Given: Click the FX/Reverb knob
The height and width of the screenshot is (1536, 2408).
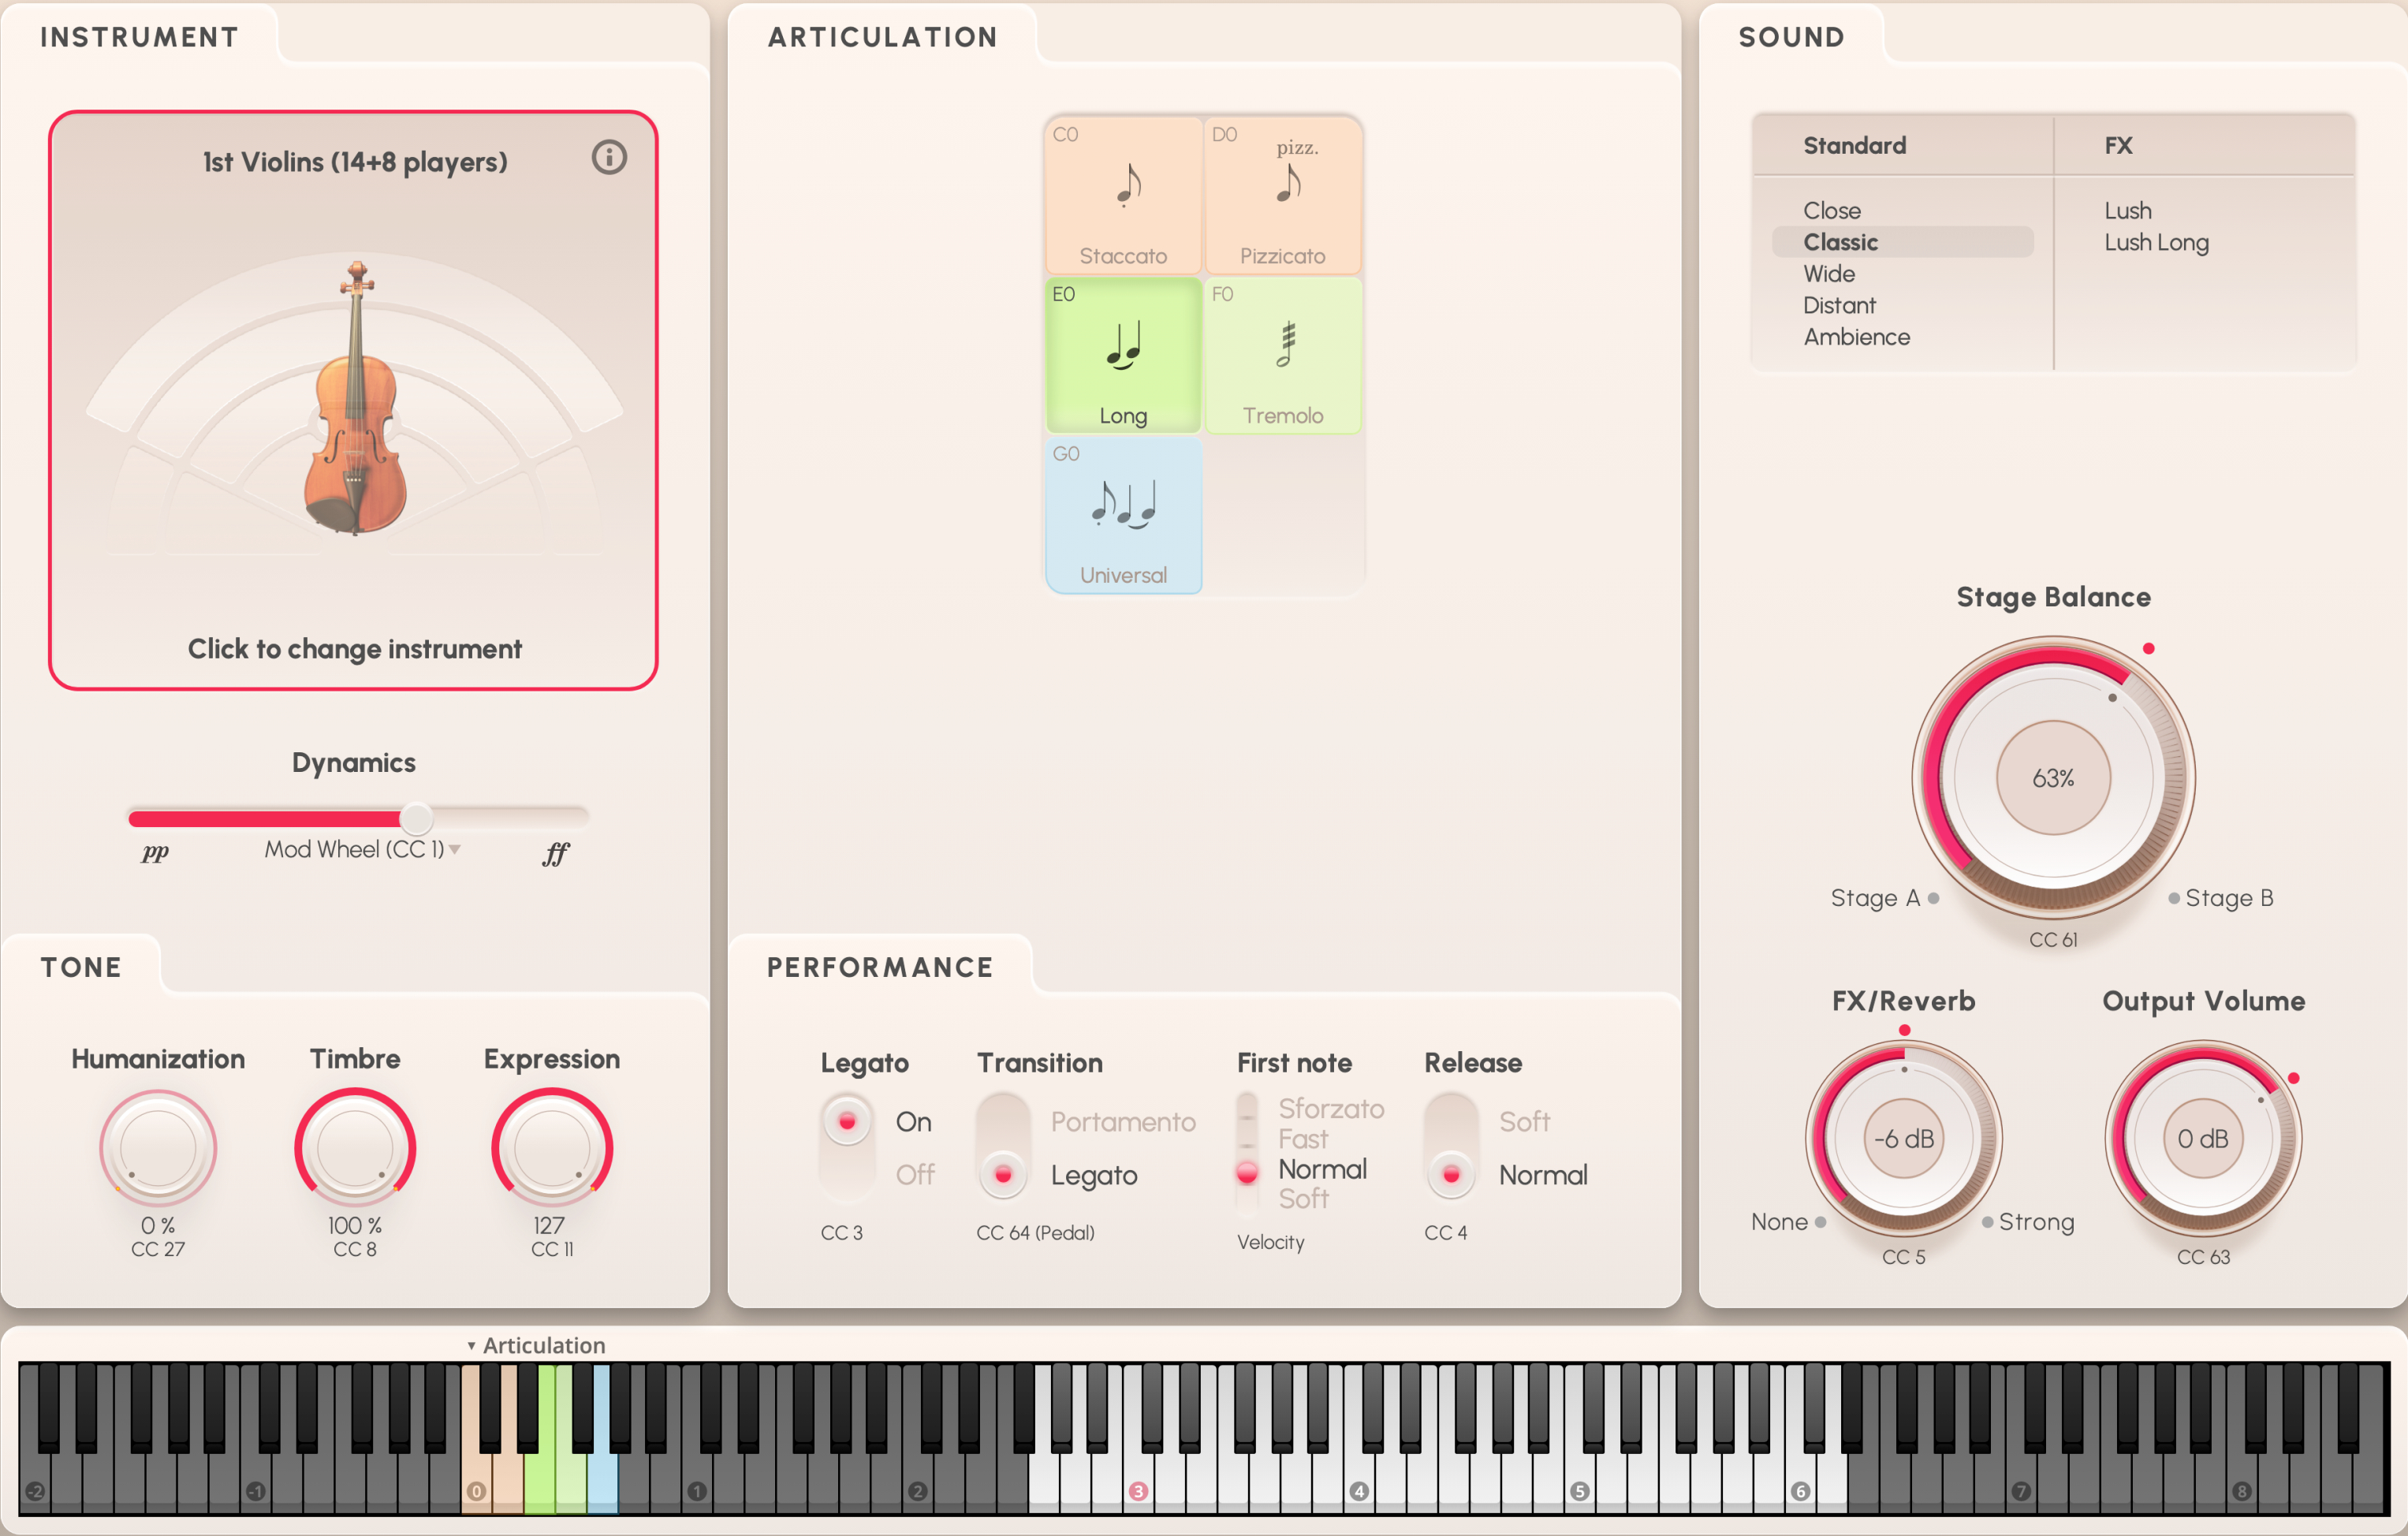Looking at the screenshot, I should [1903, 1138].
